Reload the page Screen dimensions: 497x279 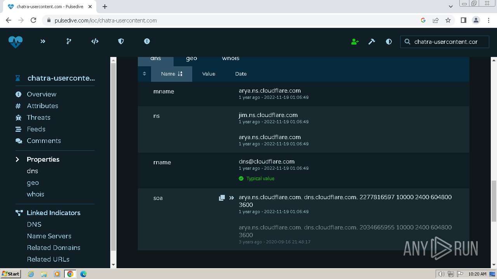33,20
